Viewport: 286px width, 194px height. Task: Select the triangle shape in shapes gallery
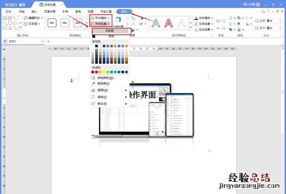(10, 28)
